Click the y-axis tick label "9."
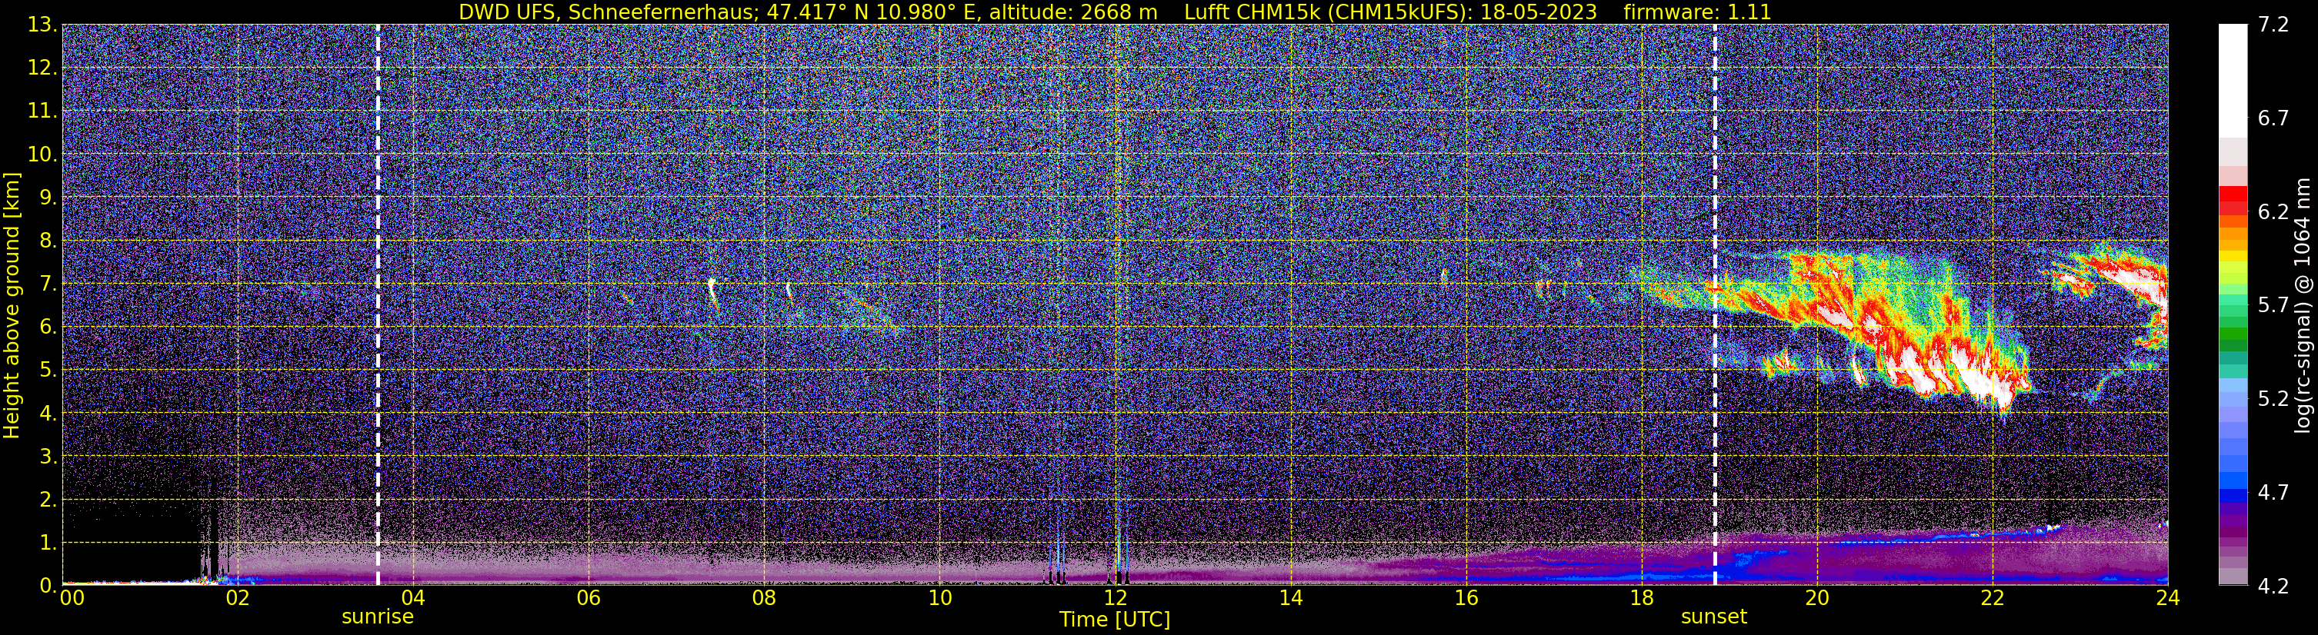The width and height of the screenshot is (2318, 635). 48,198
